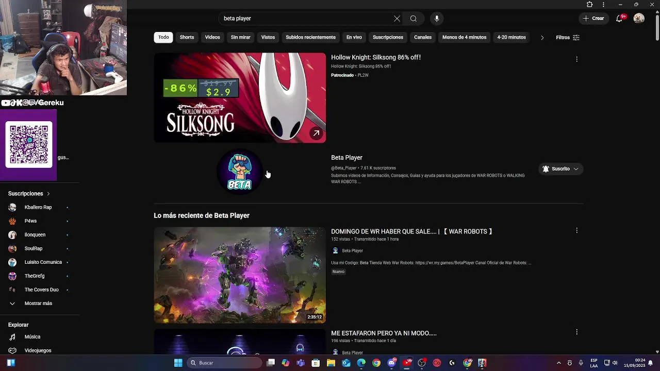The height and width of the screenshot is (371, 660).
Task: Select the 4-20 minutos filter chip
Action: (x=511, y=38)
